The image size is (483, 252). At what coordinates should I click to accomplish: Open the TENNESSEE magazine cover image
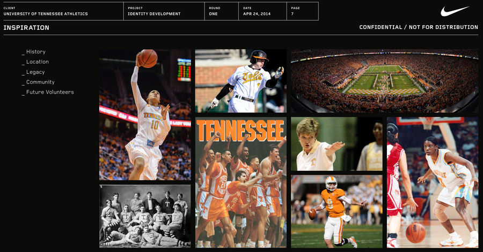(x=241, y=182)
